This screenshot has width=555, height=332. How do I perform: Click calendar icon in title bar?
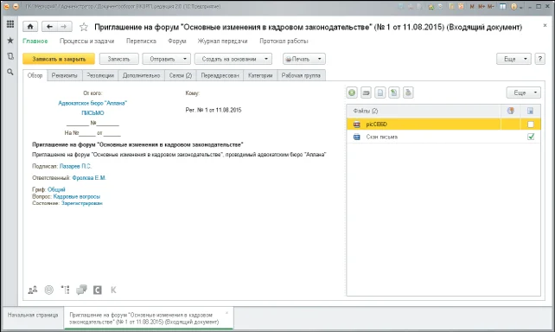461,6
